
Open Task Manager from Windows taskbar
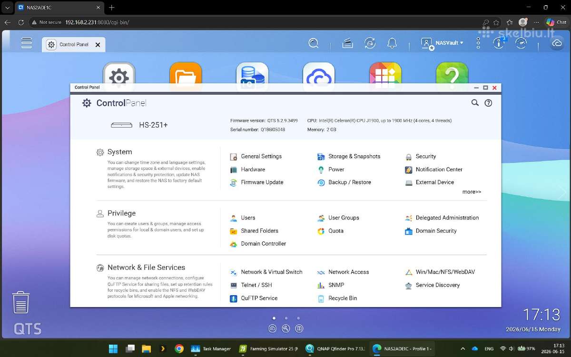coord(211,348)
